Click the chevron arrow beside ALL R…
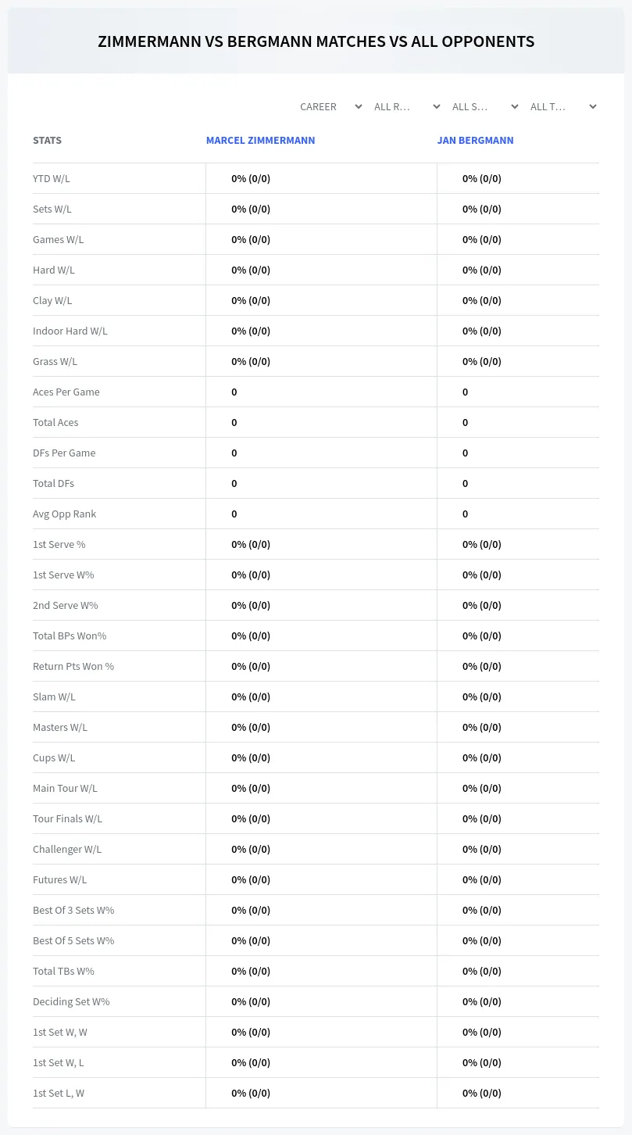Viewport: 632px width, 1135px height. pos(437,106)
